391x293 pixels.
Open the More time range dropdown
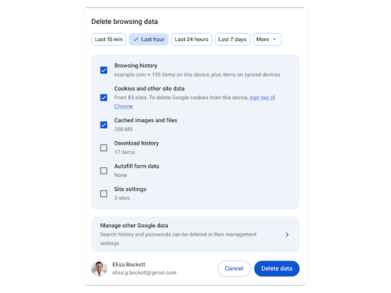click(x=267, y=39)
